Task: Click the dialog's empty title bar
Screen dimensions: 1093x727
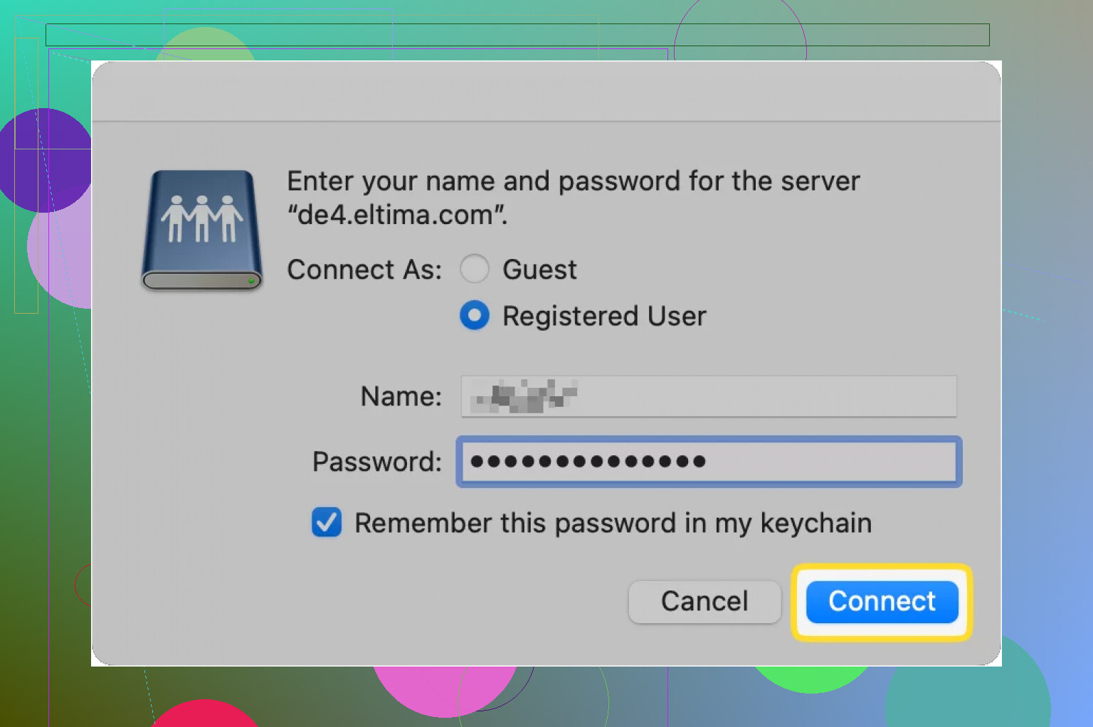Action: [546, 92]
